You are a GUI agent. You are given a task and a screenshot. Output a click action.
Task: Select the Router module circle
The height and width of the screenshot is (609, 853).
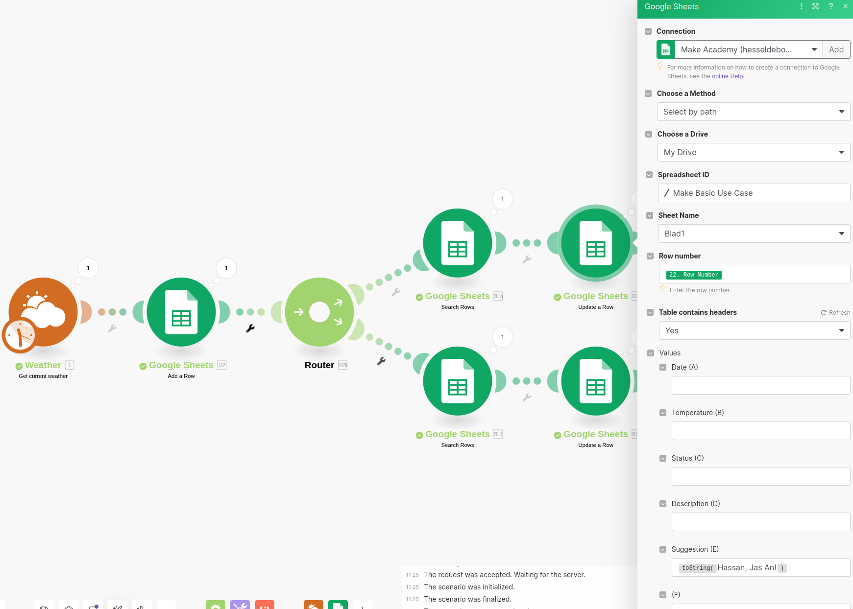319,312
